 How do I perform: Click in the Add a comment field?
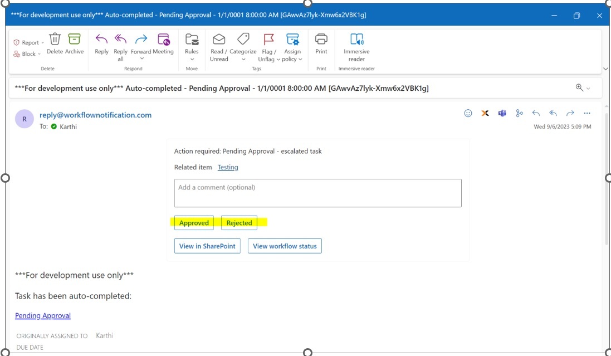coord(317,193)
